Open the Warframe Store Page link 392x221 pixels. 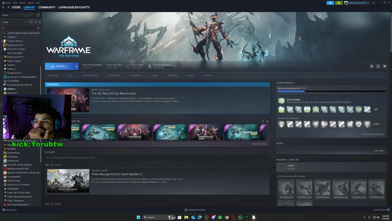[x=53, y=75]
